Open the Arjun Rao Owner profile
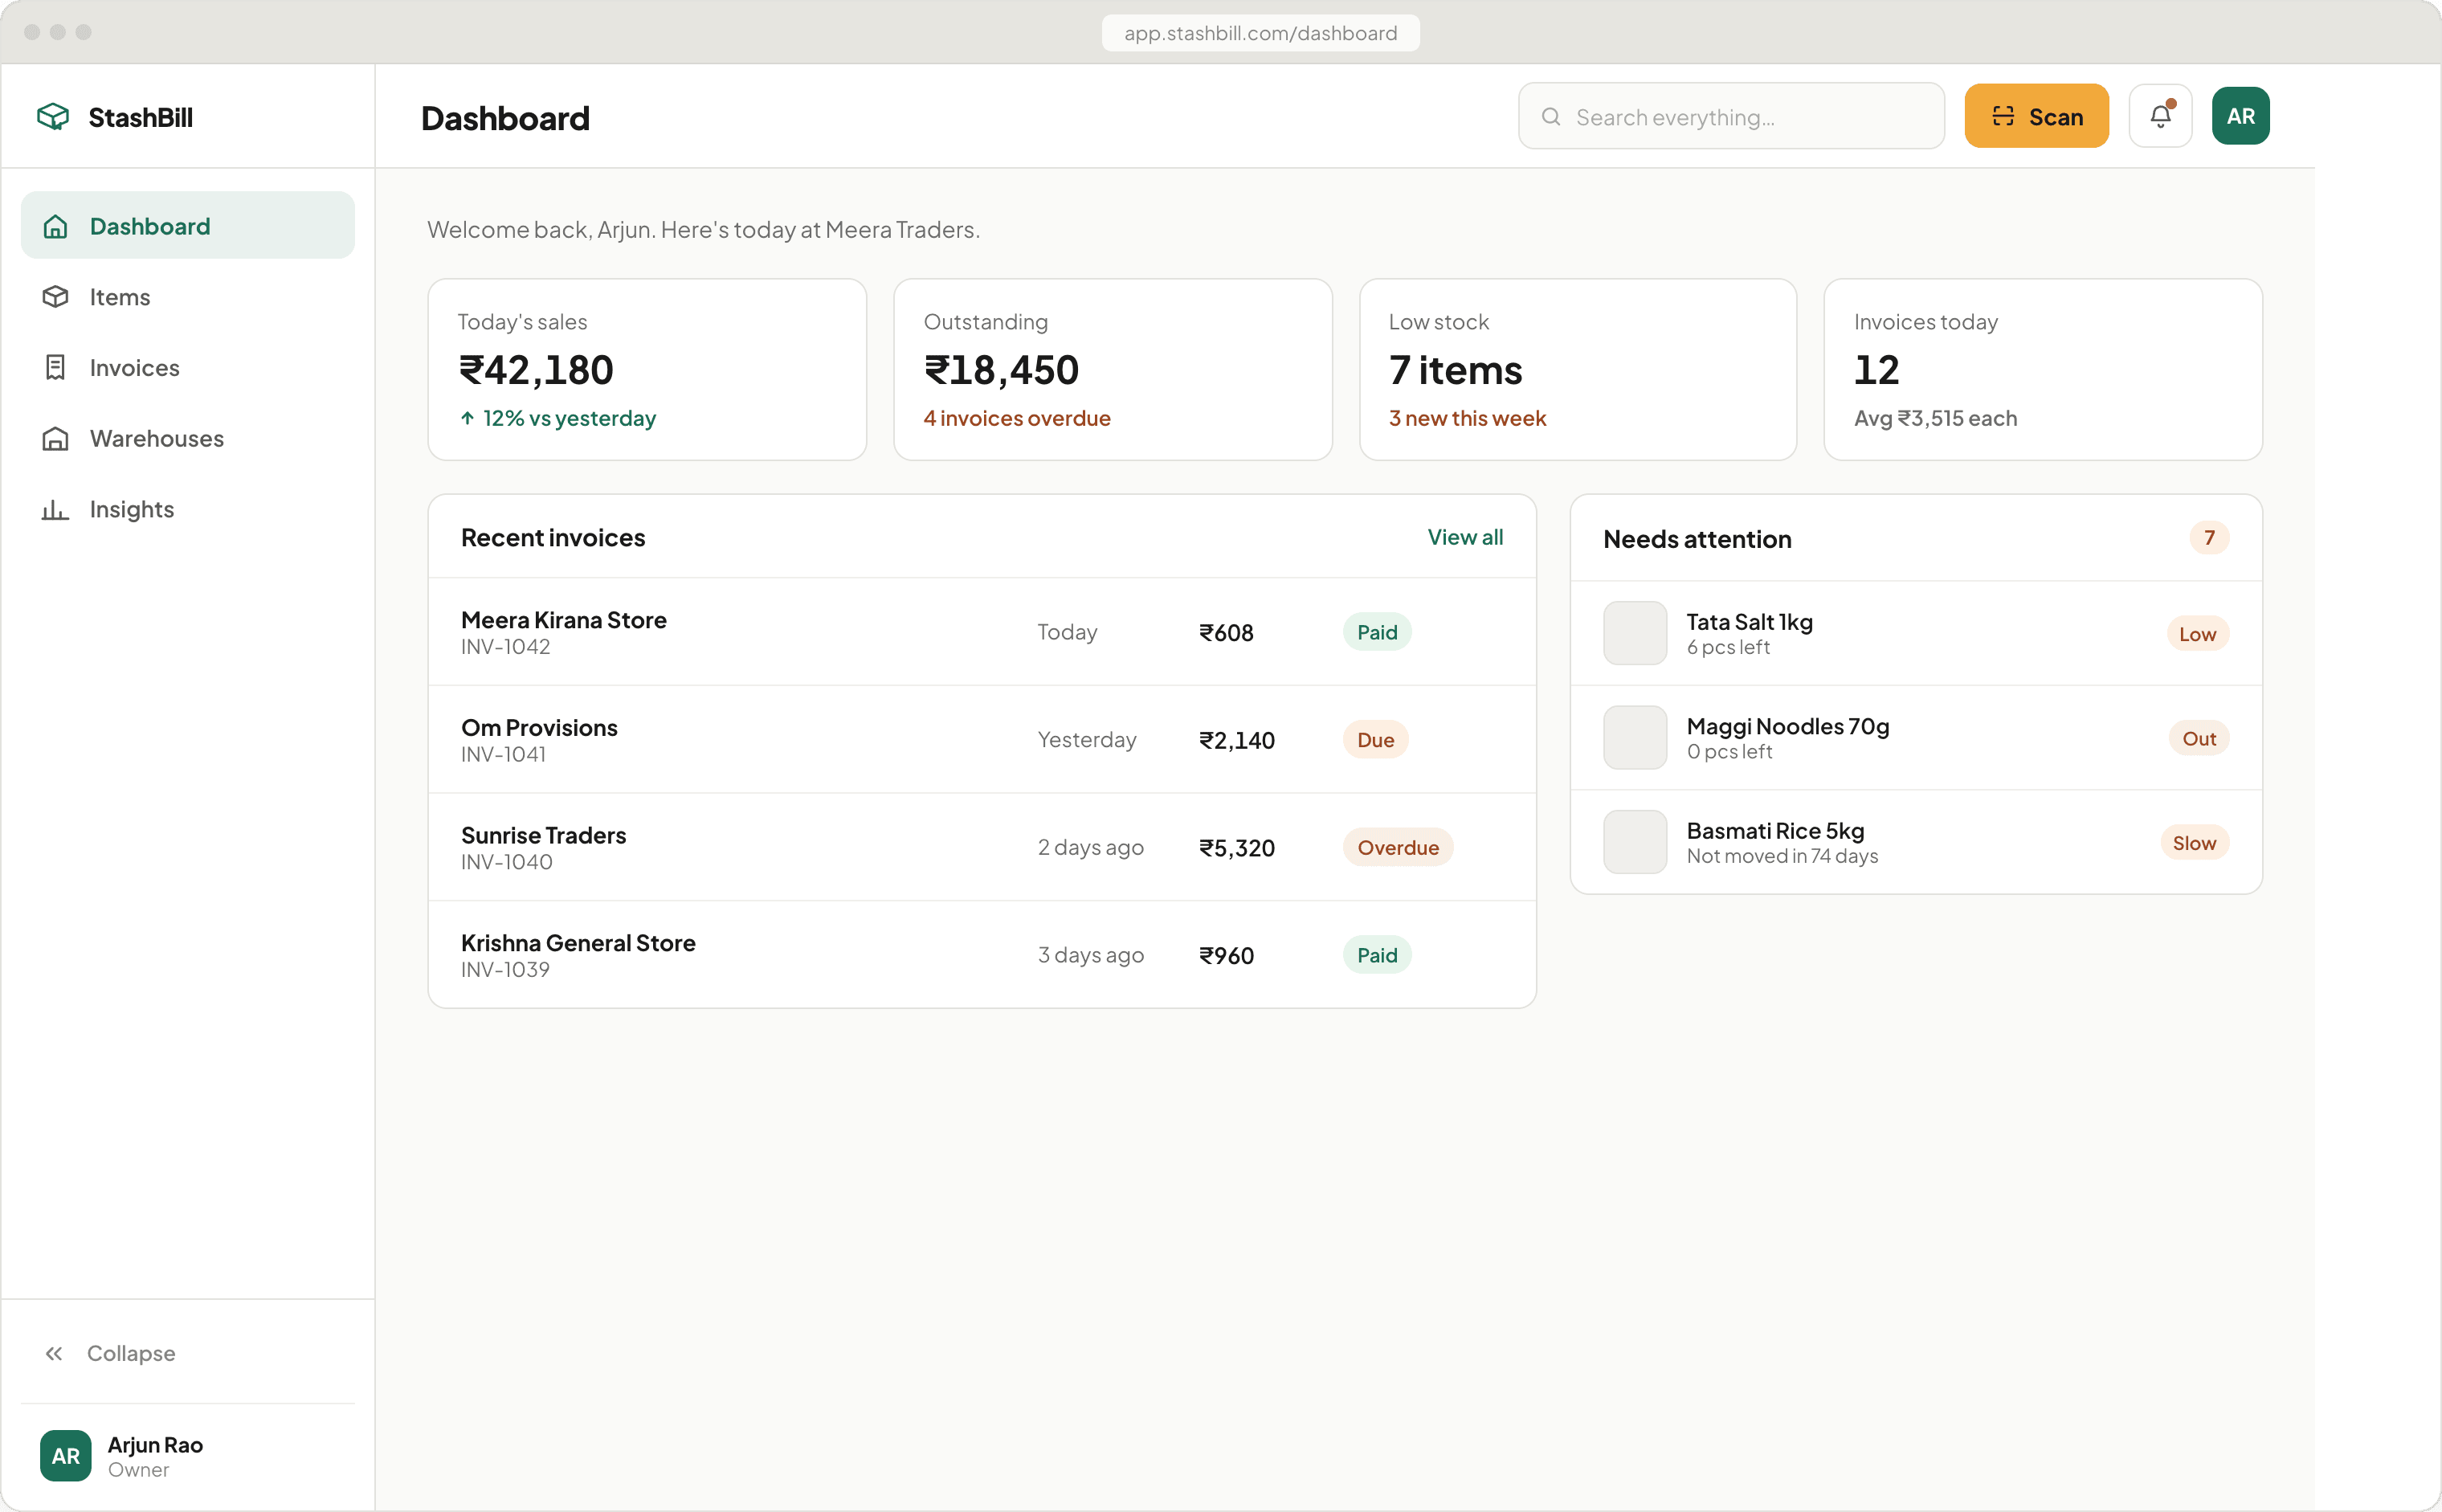Viewport: 2442px width, 1512px height. tap(188, 1456)
